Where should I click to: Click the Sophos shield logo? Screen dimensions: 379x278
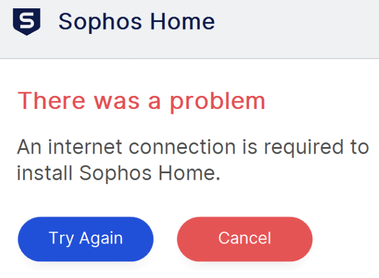pyautogui.click(x=26, y=22)
